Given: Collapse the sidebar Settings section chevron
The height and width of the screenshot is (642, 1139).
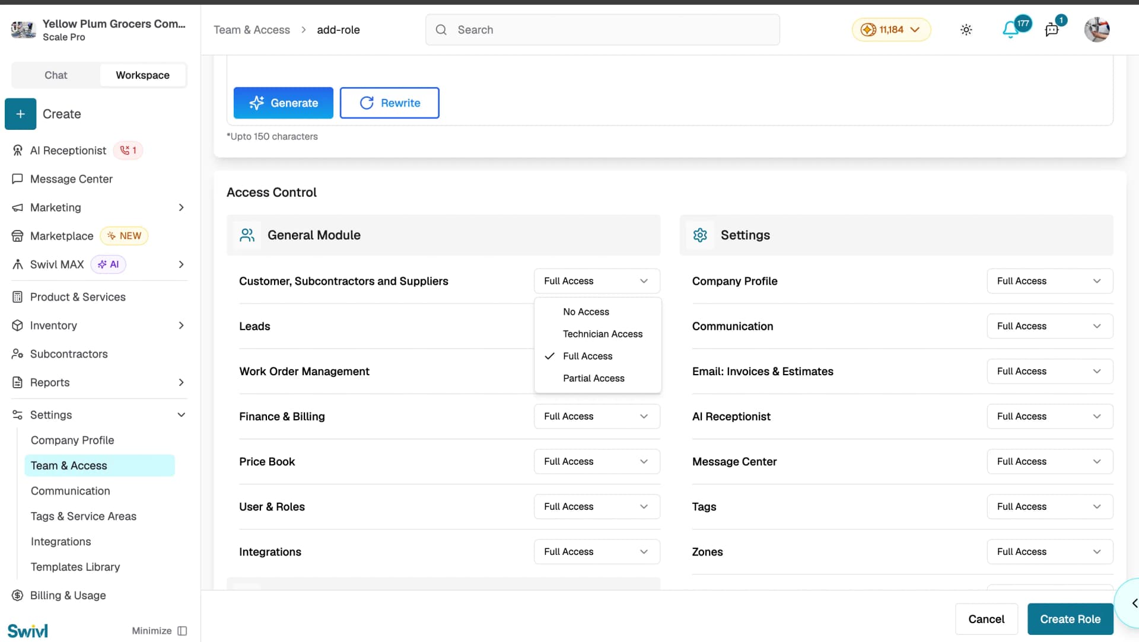Looking at the screenshot, I should point(182,415).
